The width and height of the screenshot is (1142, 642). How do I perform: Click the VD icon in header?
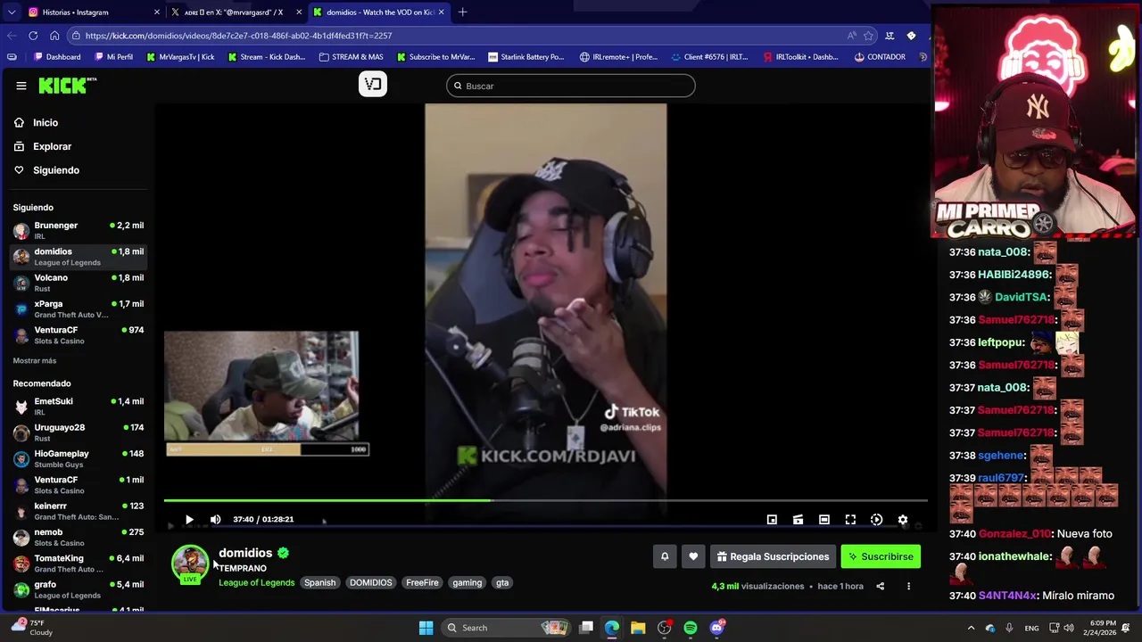pyautogui.click(x=373, y=84)
